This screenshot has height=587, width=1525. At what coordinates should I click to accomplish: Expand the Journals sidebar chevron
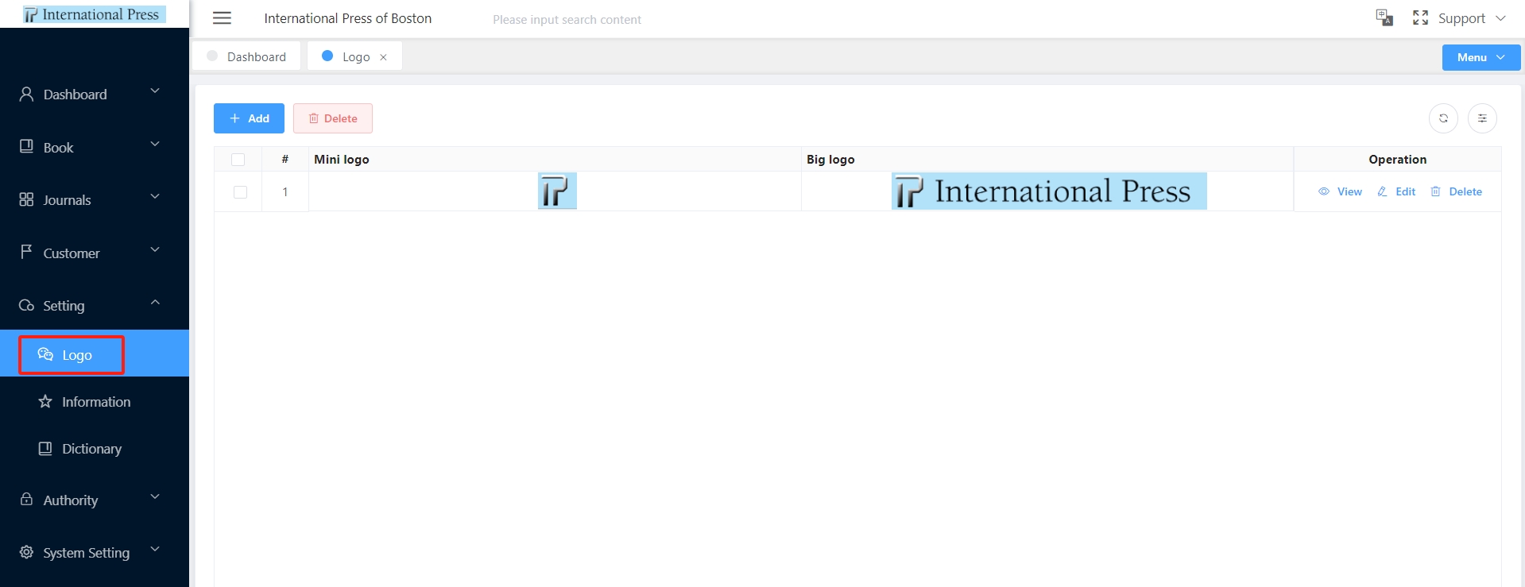[x=155, y=196]
